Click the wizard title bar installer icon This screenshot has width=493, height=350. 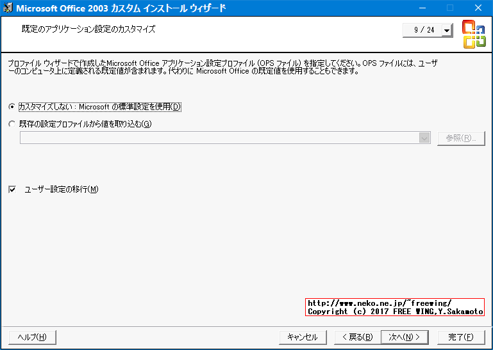8,8
